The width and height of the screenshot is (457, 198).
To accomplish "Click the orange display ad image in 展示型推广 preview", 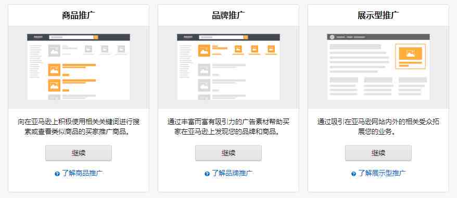I will click(x=410, y=54).
